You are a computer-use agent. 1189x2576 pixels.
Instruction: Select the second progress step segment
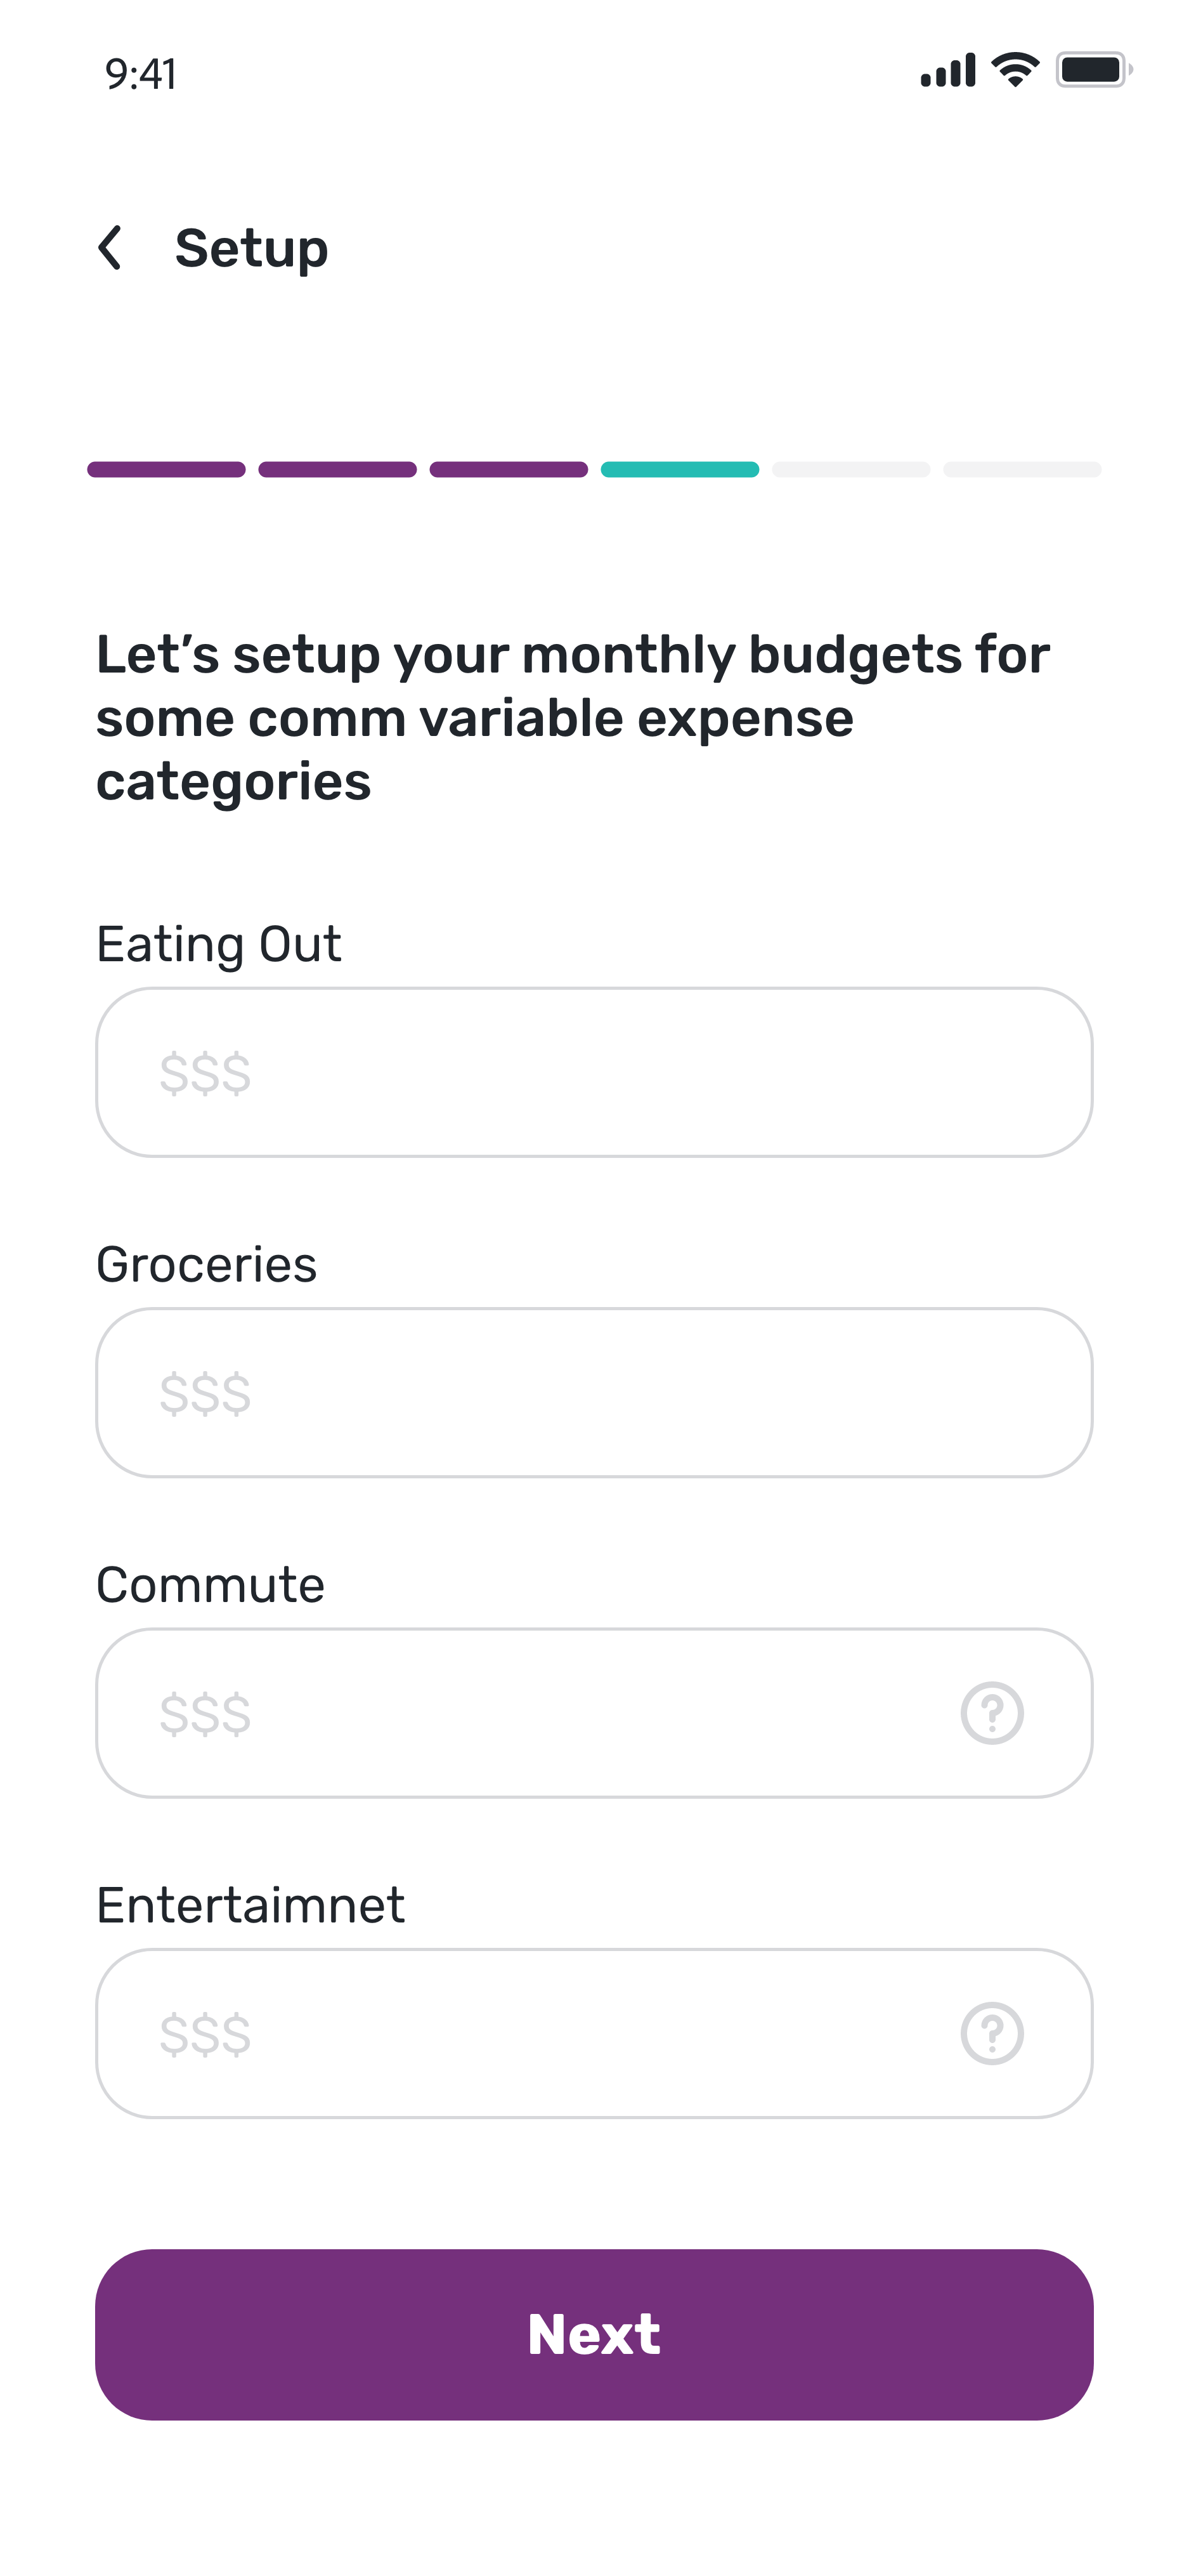[x=337, y=469]
